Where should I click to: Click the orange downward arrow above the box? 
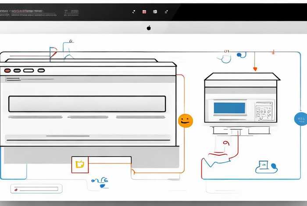[x=255, y=68]
